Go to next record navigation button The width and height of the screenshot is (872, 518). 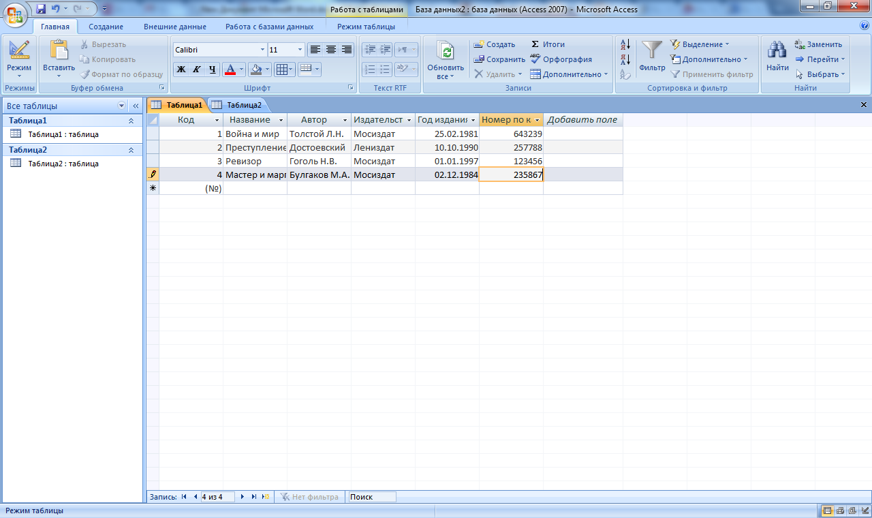point(243,497)
